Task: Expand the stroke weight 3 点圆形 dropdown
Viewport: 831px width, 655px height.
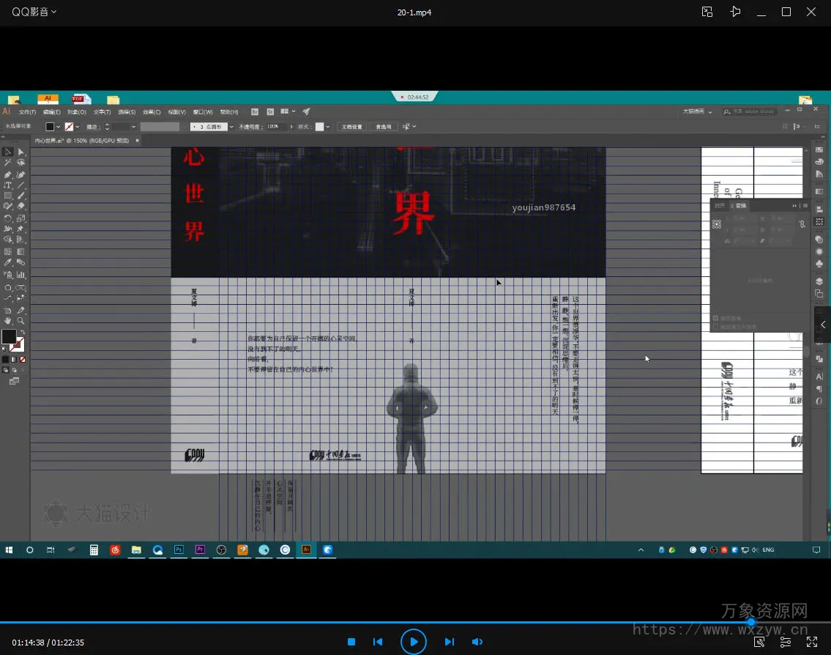Action: pyautogui.click(x=231, y=127)
